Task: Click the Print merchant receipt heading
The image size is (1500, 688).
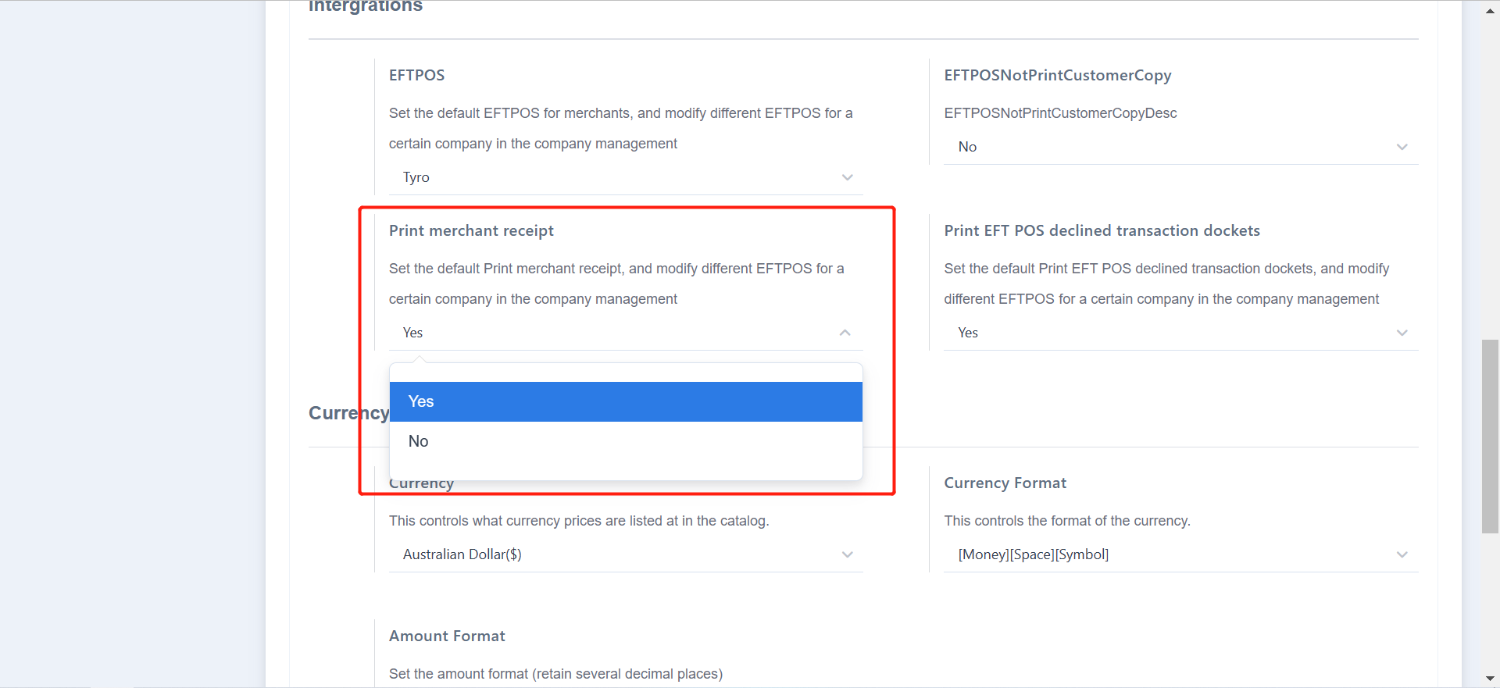Action: [x=471, y=230]
